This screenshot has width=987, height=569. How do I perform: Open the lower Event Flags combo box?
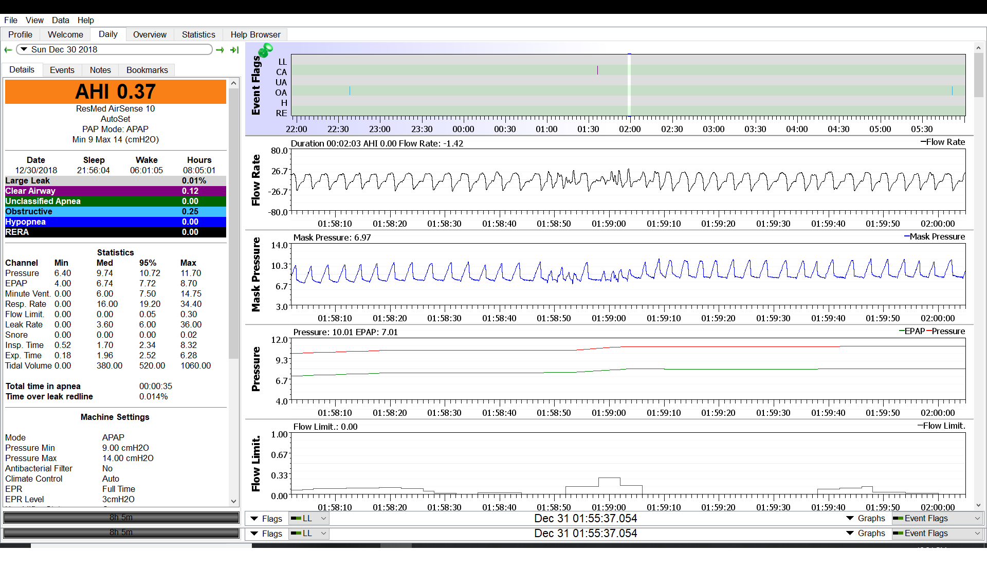click(937, 533)
